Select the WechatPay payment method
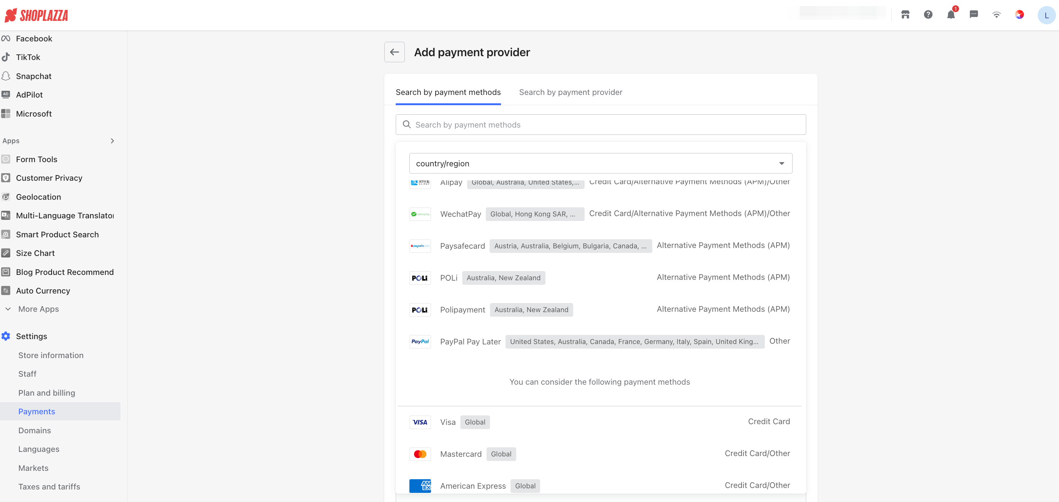1059x502 pixels. (599, 214)
